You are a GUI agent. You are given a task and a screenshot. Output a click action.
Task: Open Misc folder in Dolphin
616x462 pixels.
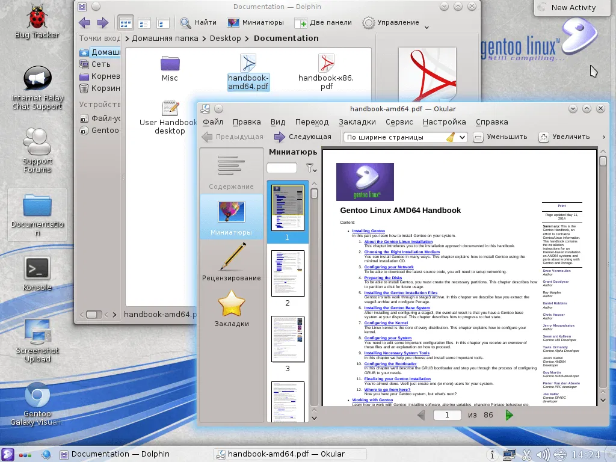(x=170, y=69)
